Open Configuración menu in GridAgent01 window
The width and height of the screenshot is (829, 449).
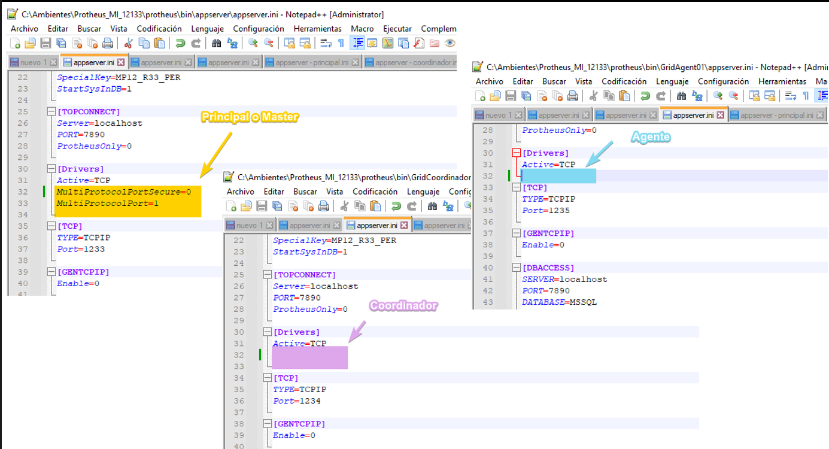[724, 81]
